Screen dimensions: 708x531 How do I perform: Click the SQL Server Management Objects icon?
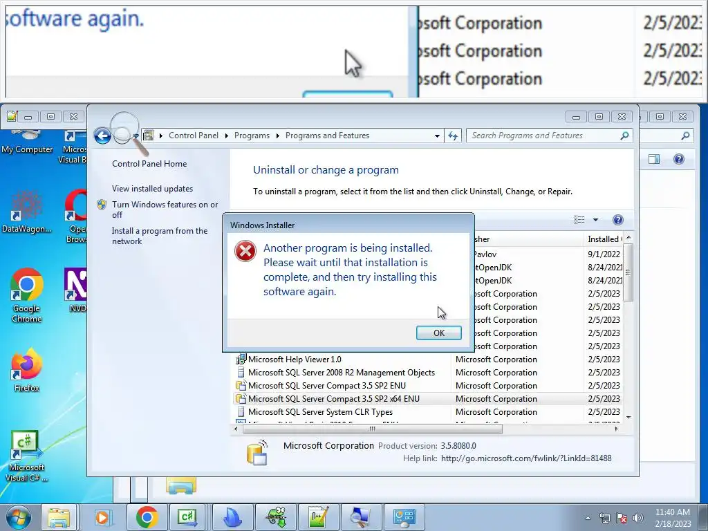pos(241,373)
